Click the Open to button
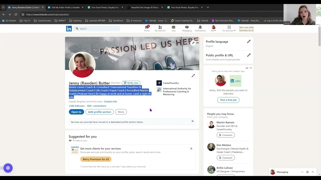 [76, 112]
